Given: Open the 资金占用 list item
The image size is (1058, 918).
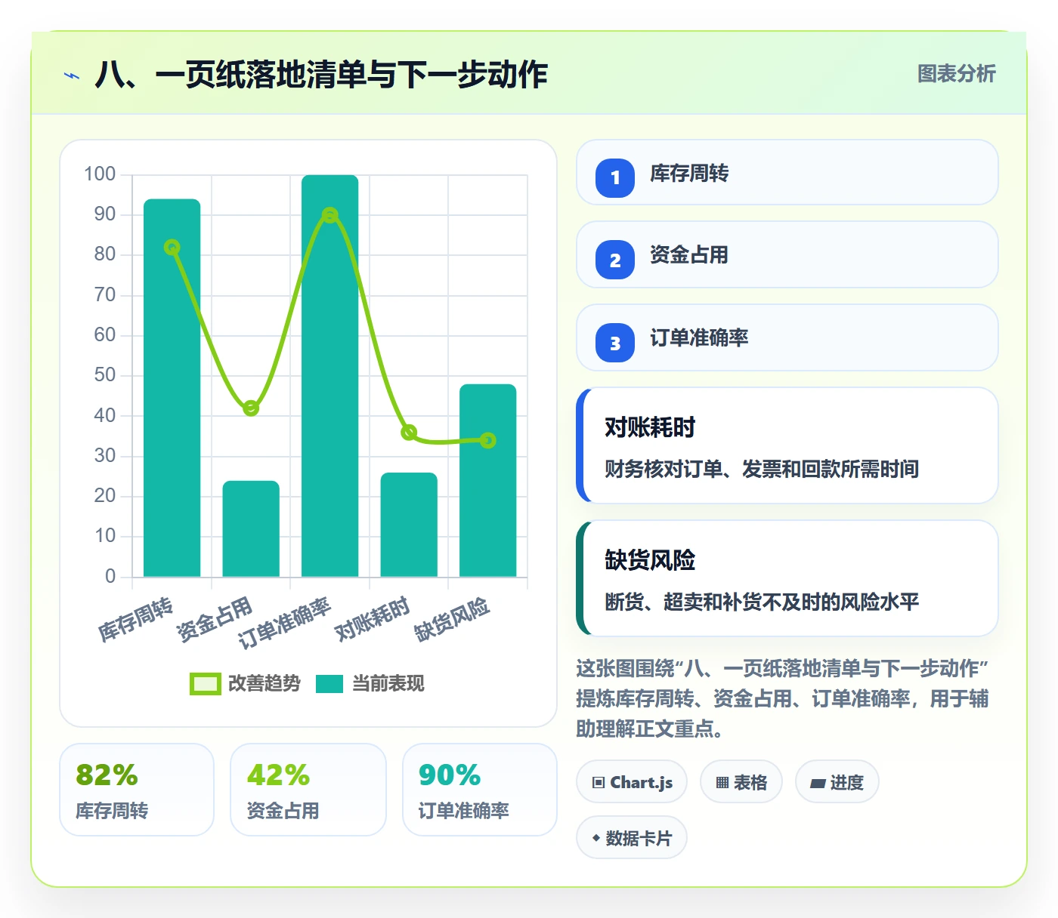Looking at the screenshot, I should [787, 254].
